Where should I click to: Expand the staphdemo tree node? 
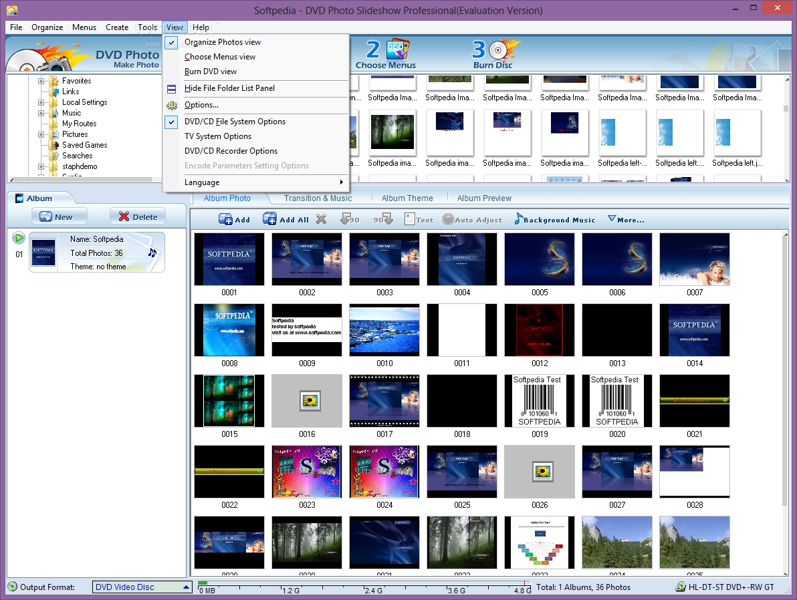[x=41, y=166]
